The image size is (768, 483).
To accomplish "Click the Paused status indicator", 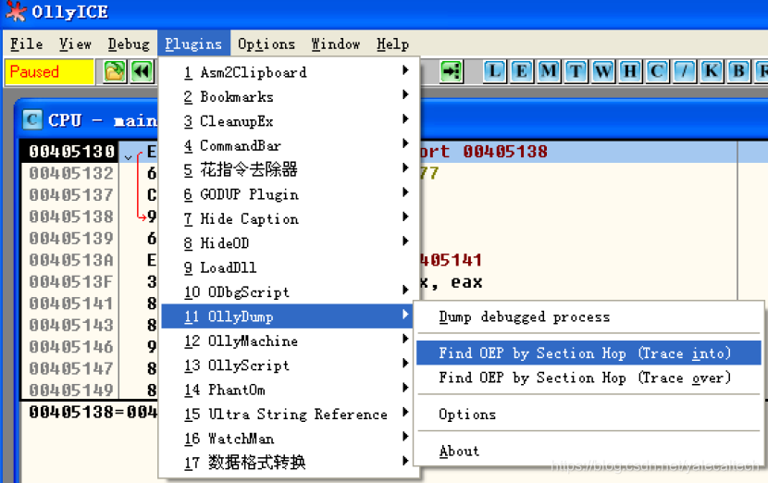I will click(49, 72).
